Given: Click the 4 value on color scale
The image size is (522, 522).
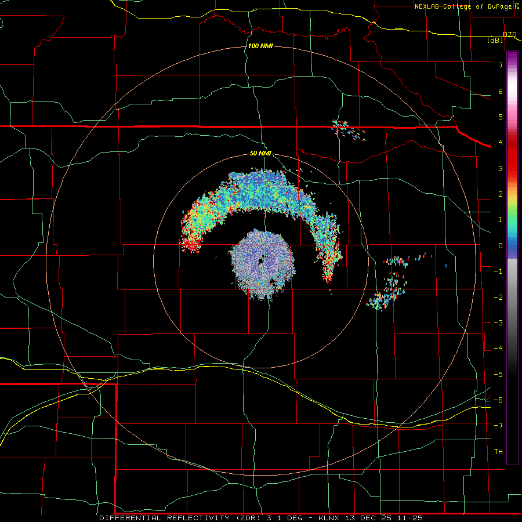Looking at the screenshot, I should (501, 143).
